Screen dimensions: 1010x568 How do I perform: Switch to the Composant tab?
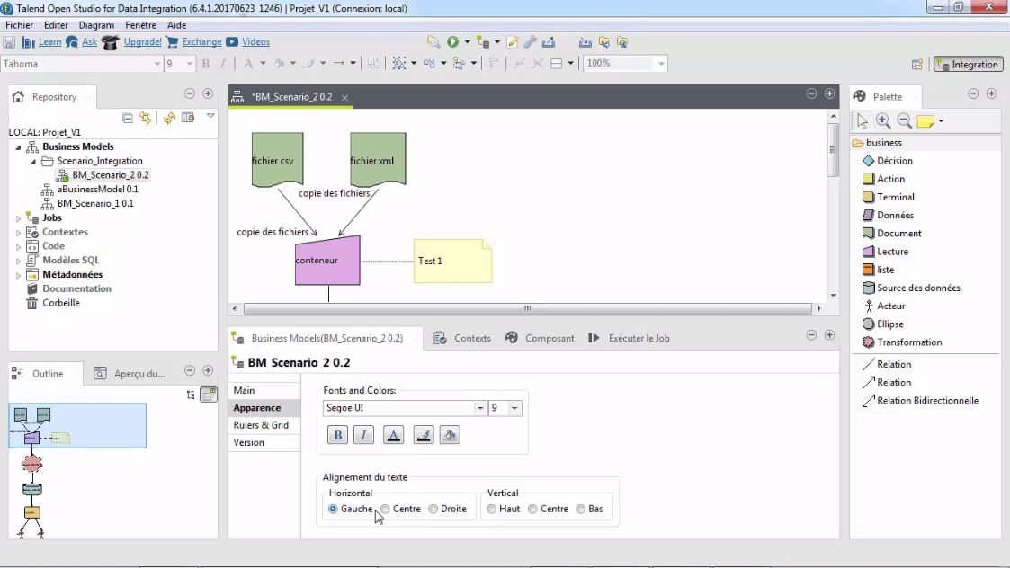[549, 338]
